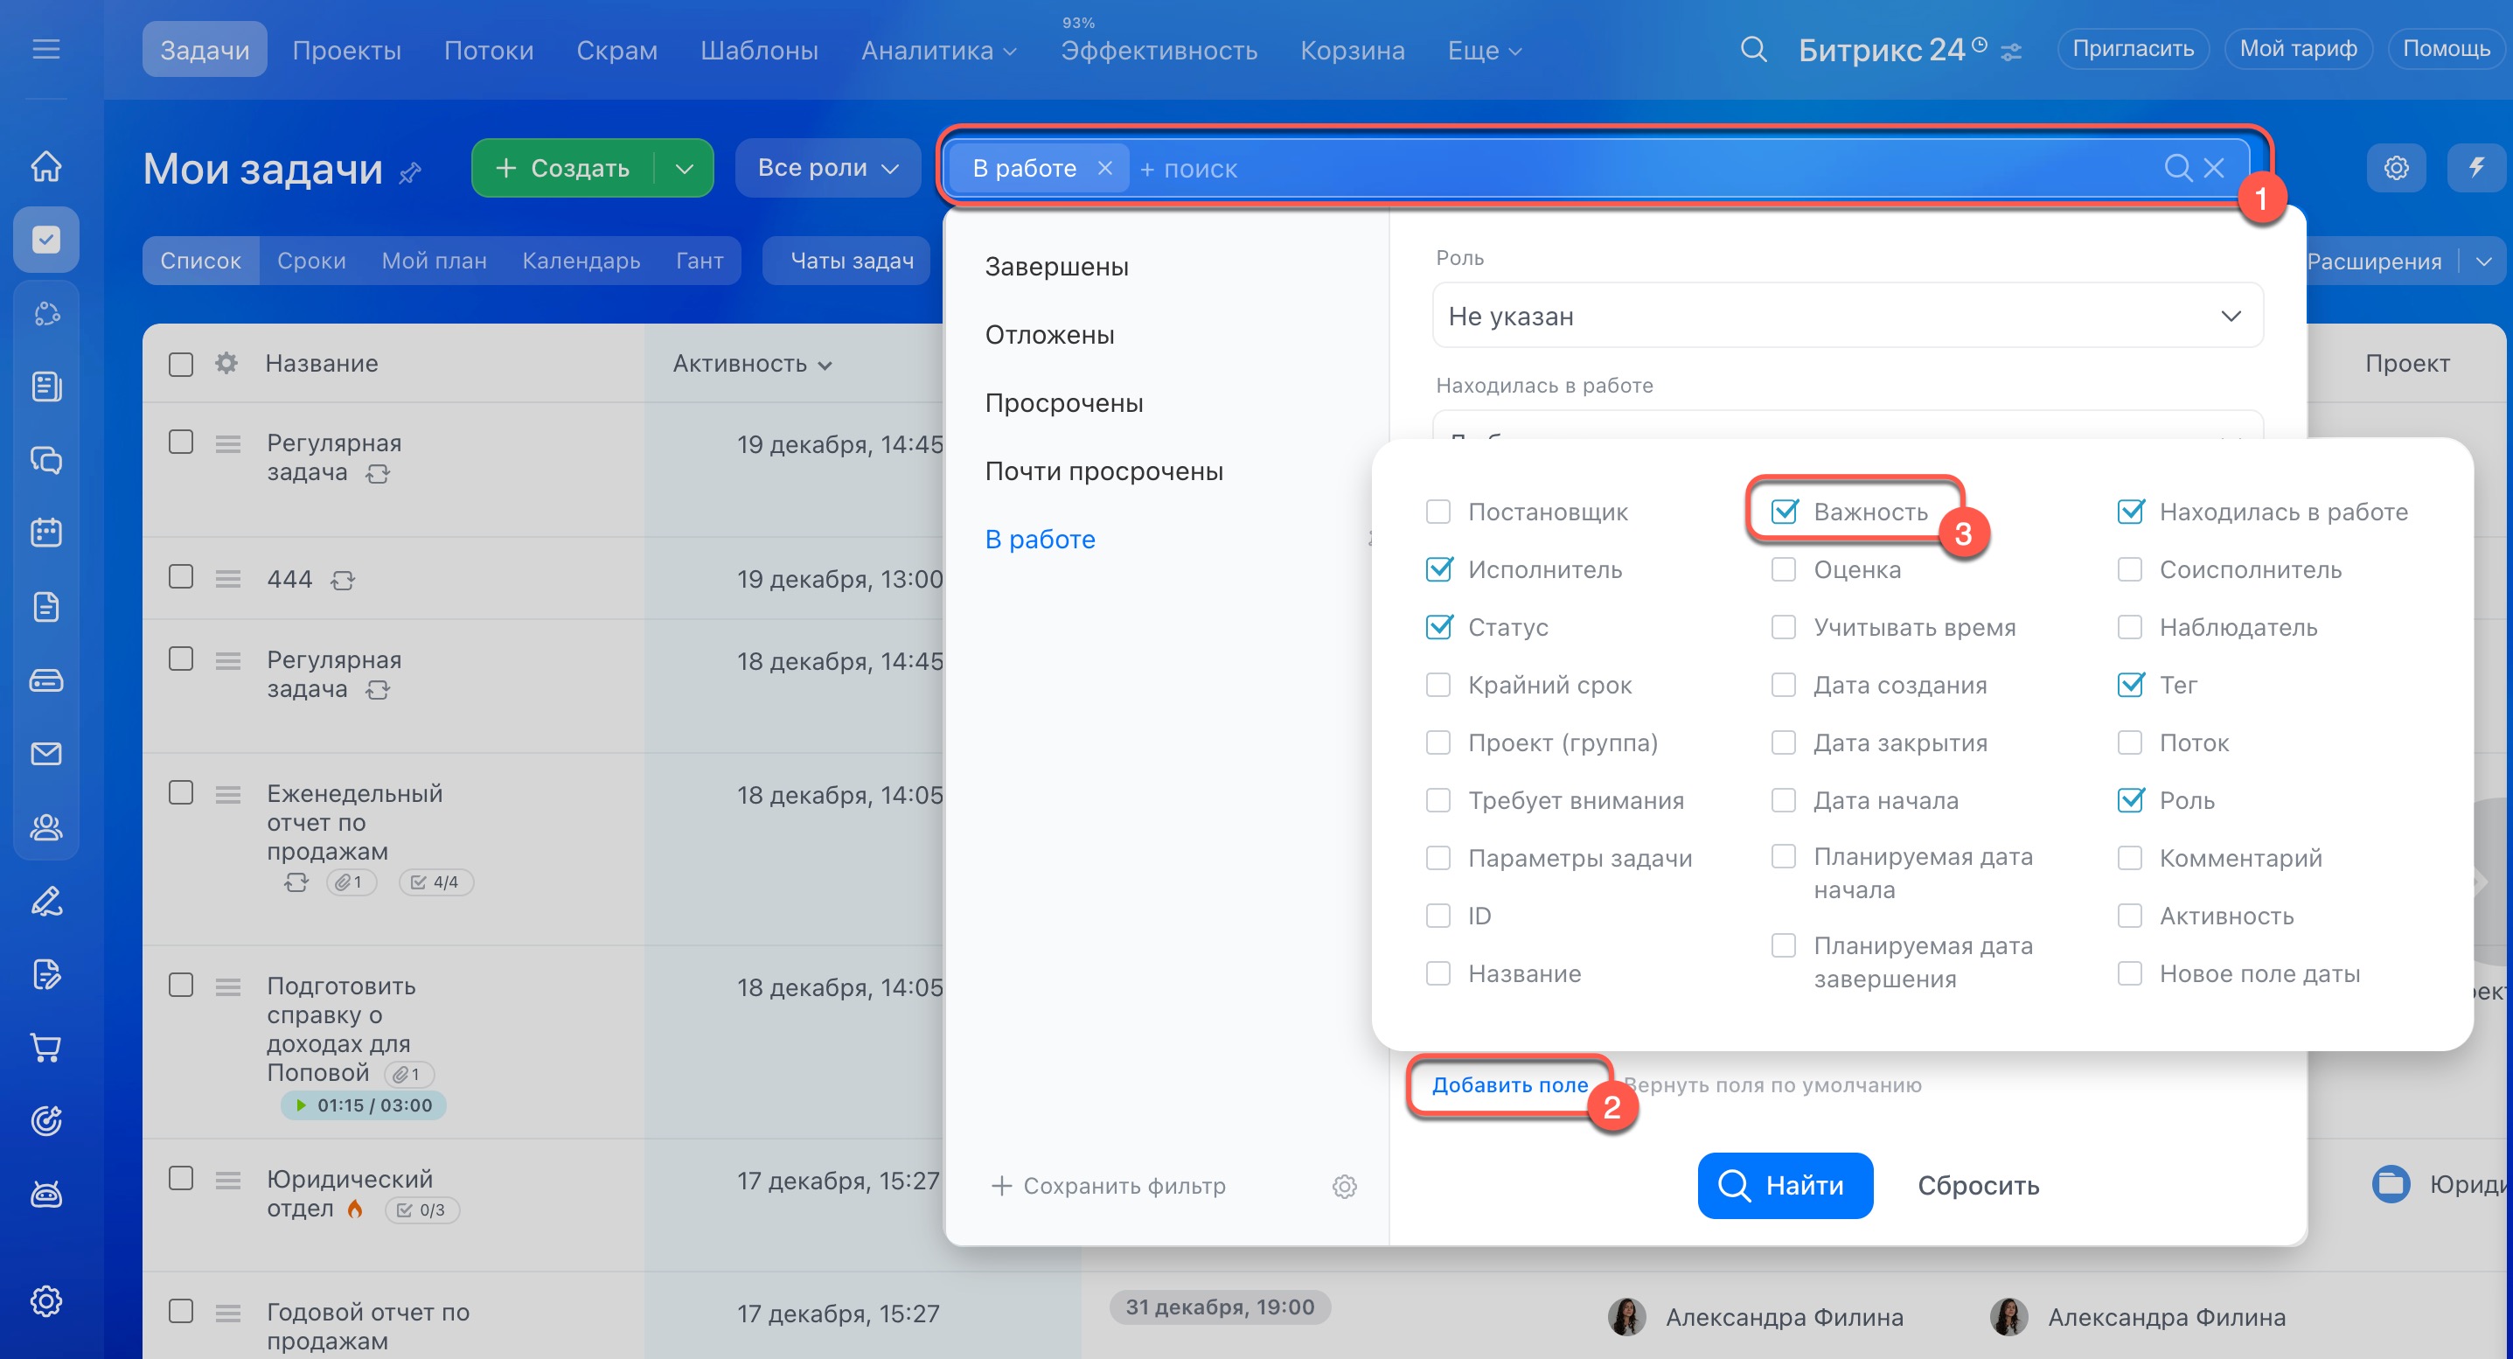The height and width of the screenshot is (1359, 2513).
Task: Enable the Постановщик field checkbox
Action: 1438,512
